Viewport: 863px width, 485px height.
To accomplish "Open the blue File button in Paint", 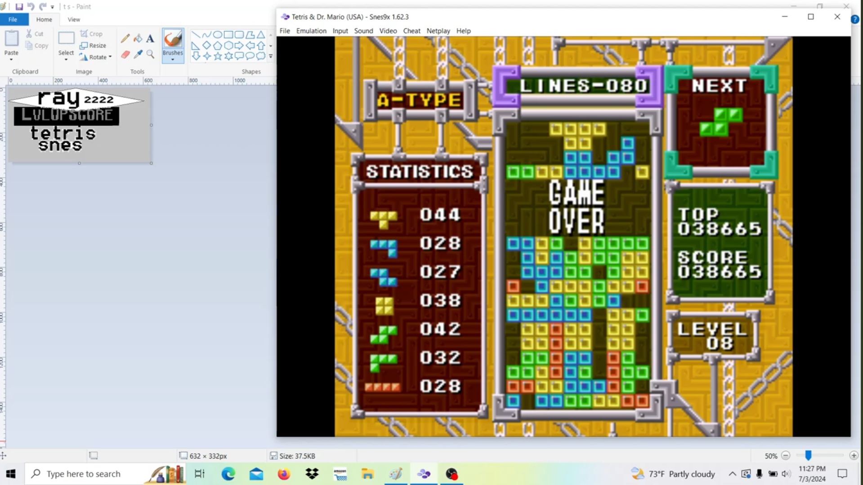I will 13,20.
